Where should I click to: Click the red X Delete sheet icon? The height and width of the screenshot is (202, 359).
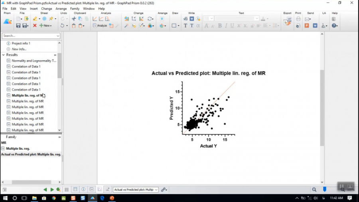click(x=35, y=26)
